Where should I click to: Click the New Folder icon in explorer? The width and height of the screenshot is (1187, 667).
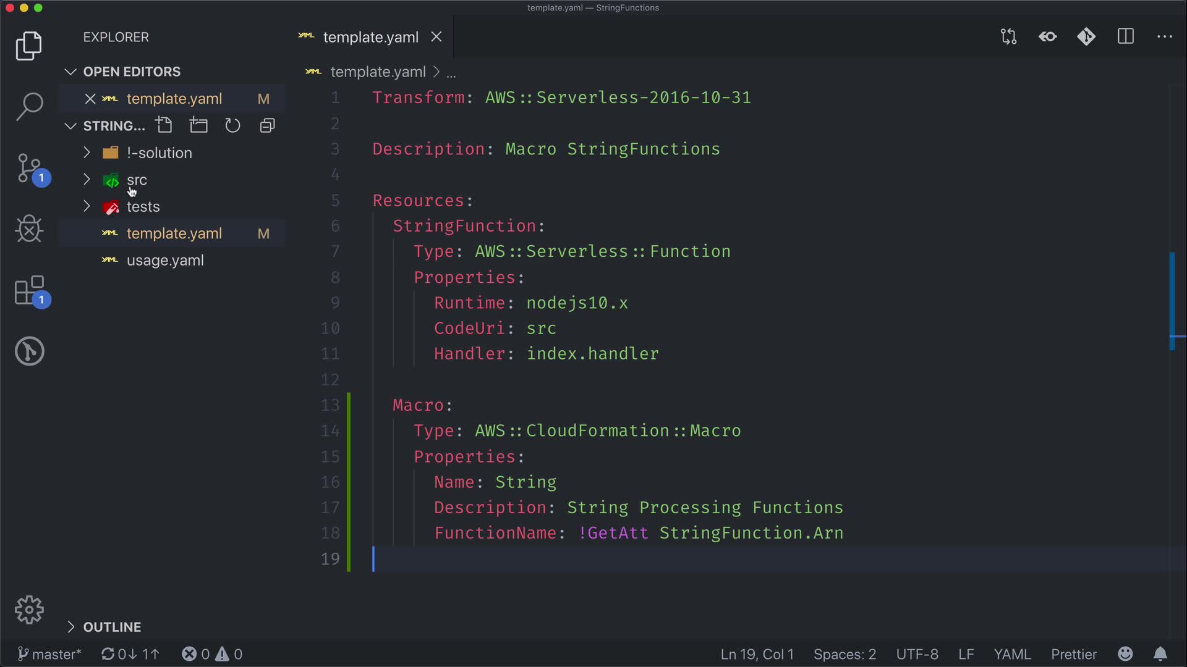point(198,125)
